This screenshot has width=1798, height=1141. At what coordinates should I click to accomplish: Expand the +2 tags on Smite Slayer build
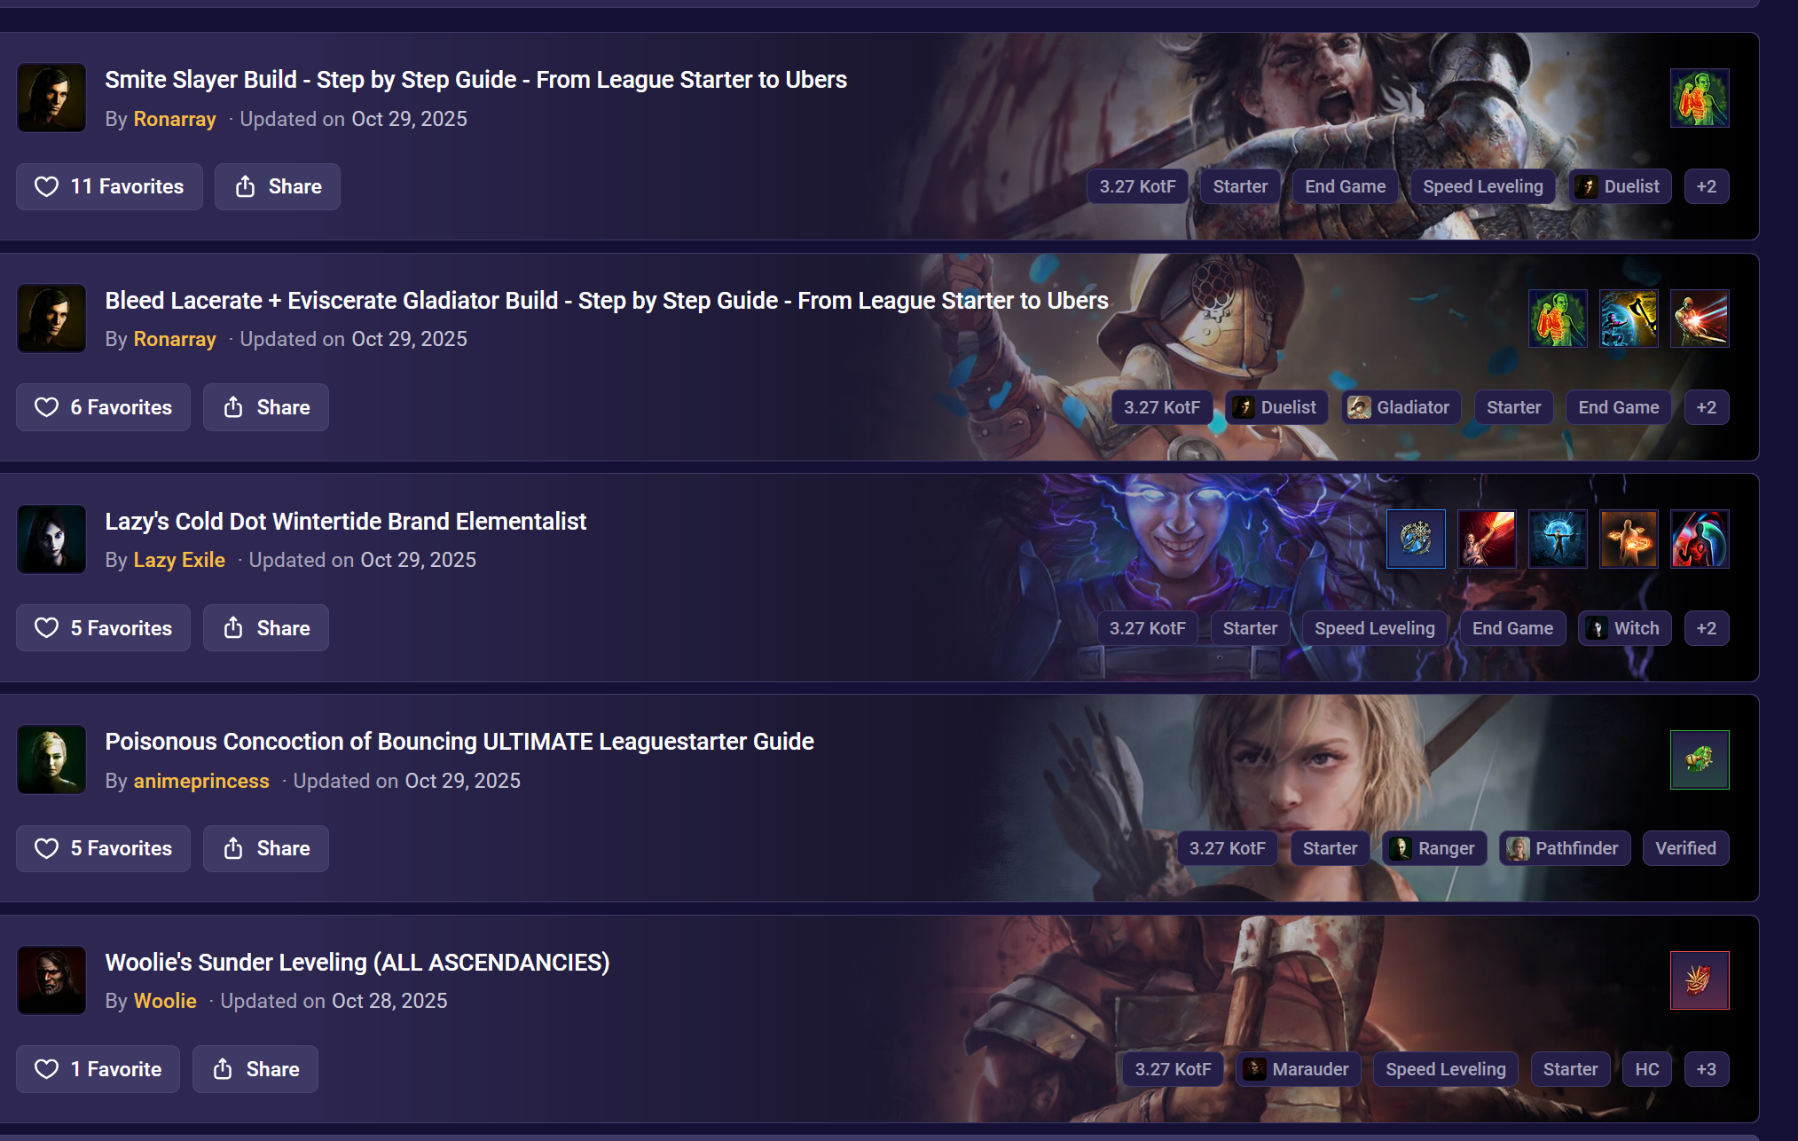pos(1706,186)
